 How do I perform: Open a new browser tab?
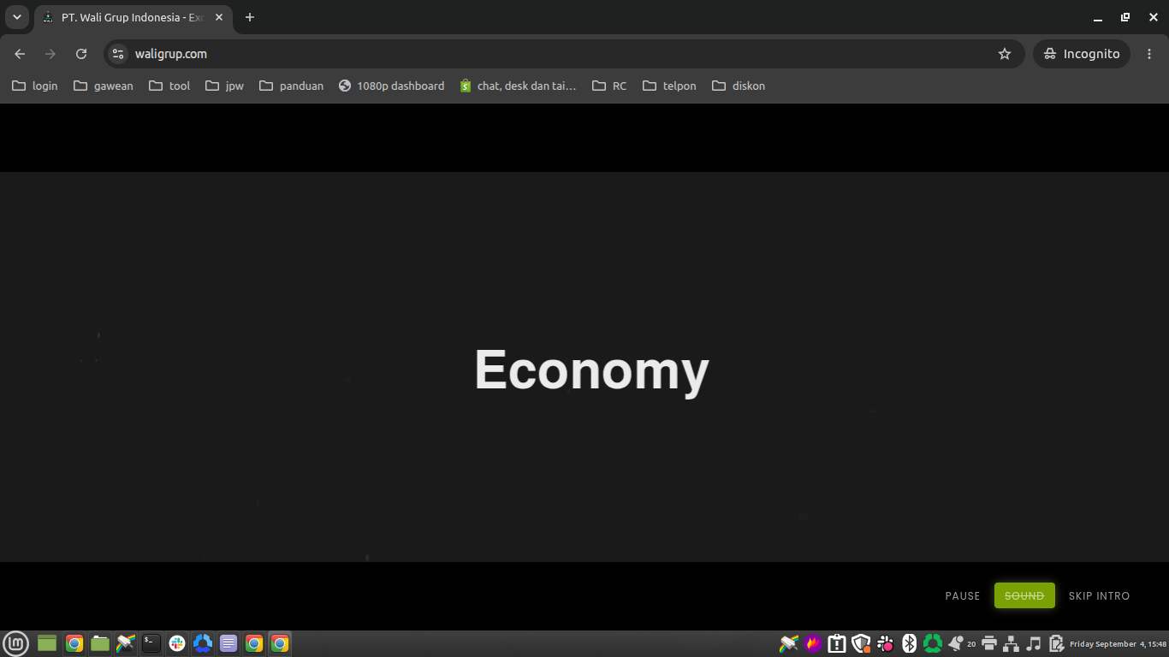point(250,17)
